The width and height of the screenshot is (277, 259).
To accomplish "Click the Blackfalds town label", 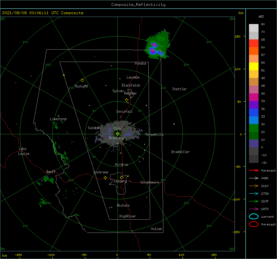I will tap(131, 85).
